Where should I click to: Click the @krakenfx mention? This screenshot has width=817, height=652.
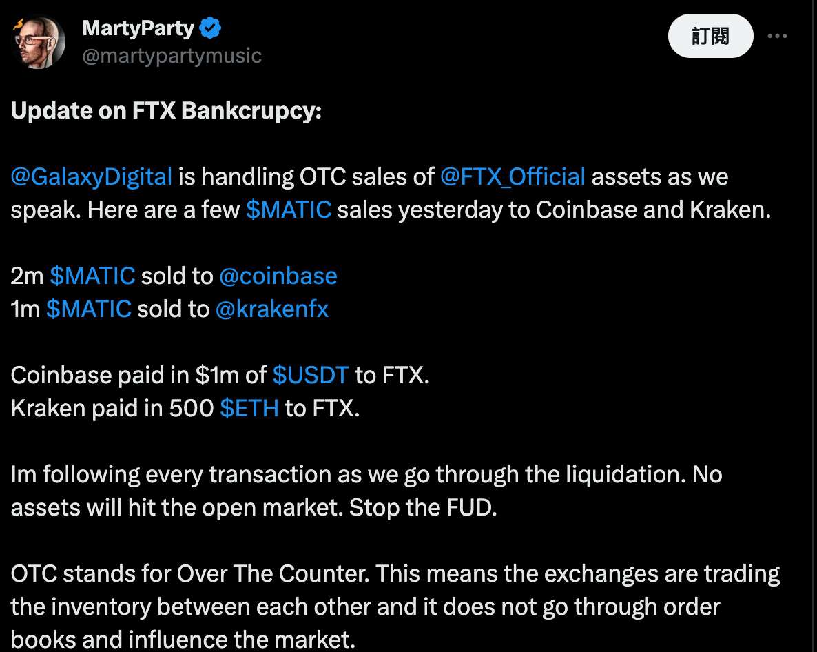click(x=271, y=309)
